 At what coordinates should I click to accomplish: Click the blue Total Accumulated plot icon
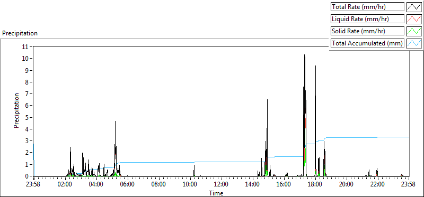click(414, 43)
